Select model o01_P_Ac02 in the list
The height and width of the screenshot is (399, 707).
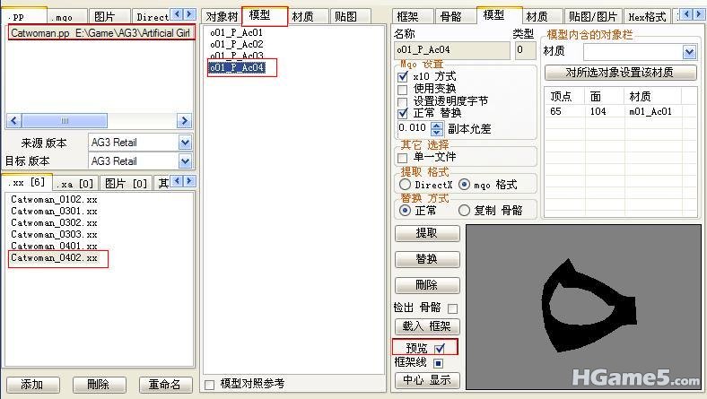[236, 44]
